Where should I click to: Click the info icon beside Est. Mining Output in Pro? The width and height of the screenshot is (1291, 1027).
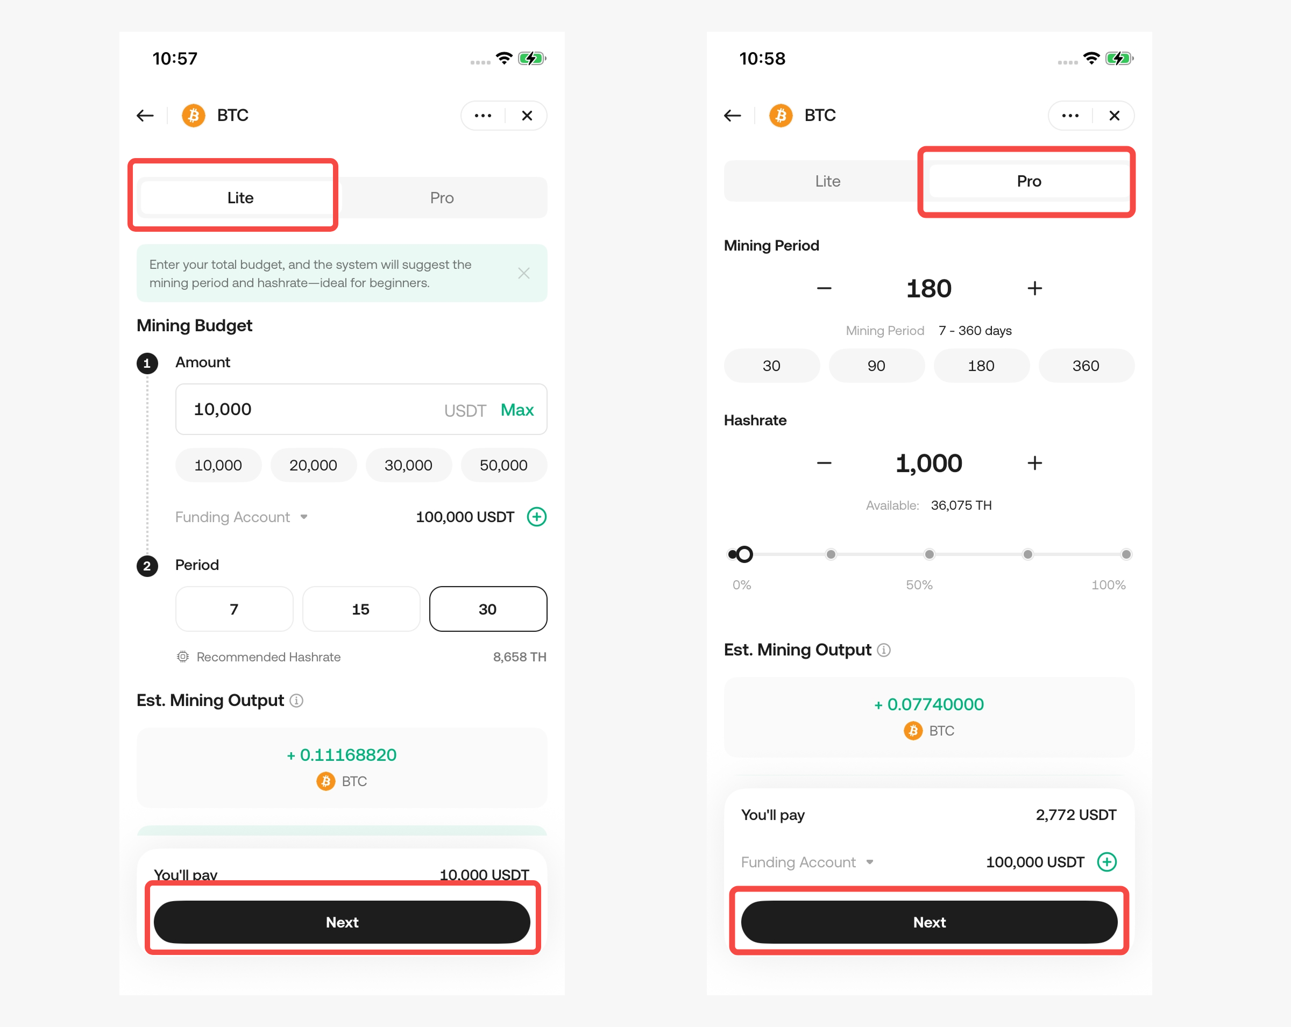884,650
